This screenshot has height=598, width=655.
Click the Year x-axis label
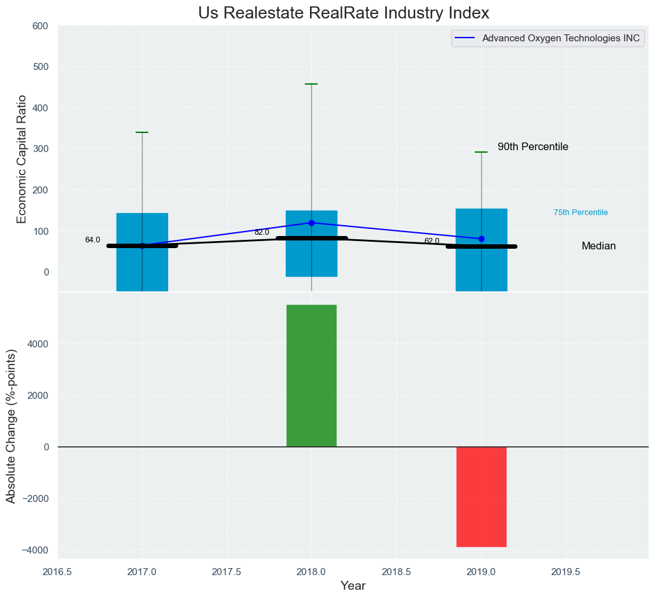353,586
